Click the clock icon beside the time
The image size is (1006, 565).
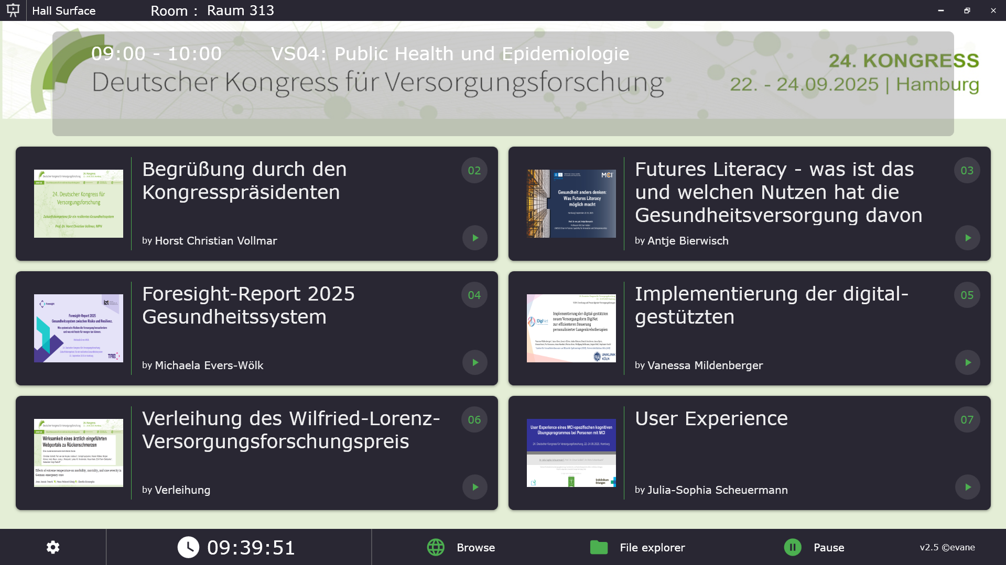[x=188, y=547]
